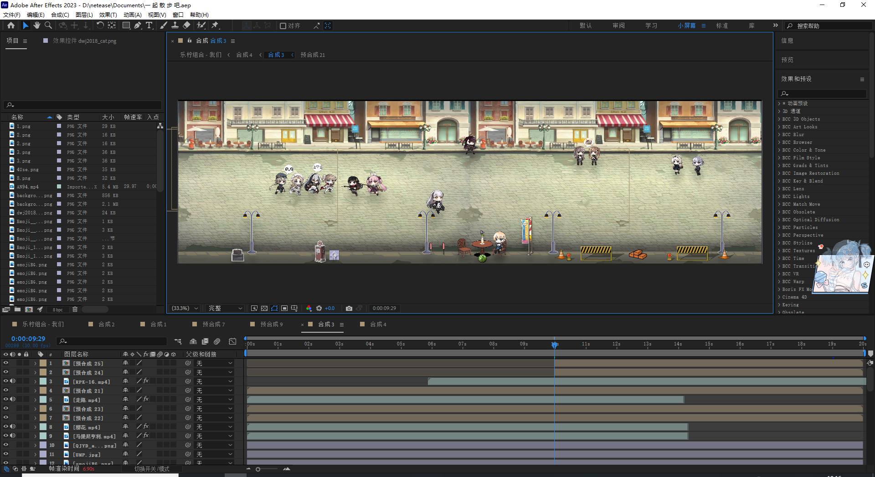The width and height of the screenshot is (875, 477).
Task: Click the reset exposure aperture icon
Action: coord(319,308)
